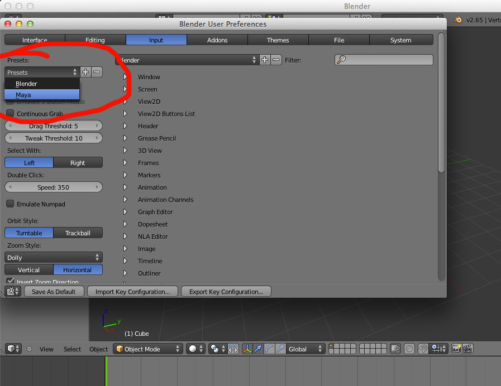Set zoom axis to Vertical

(29, 269)
